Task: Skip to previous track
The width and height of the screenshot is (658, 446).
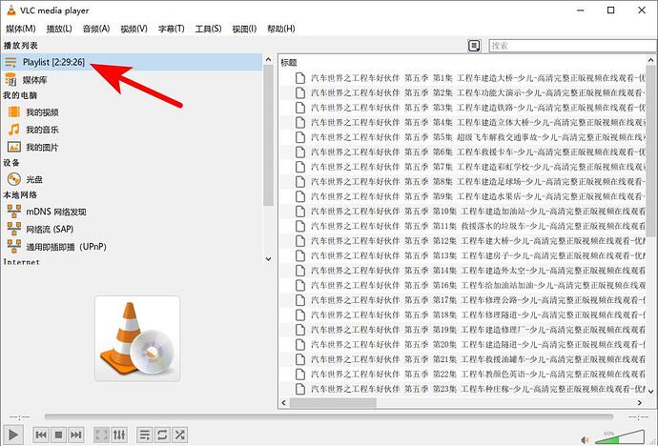Action: coord(41,435)
